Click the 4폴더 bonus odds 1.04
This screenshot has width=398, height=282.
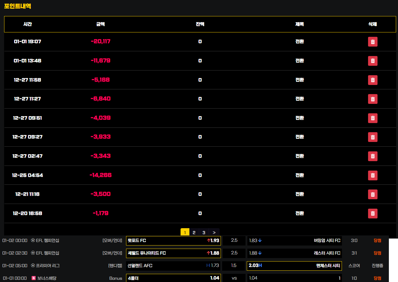[173, 278]
